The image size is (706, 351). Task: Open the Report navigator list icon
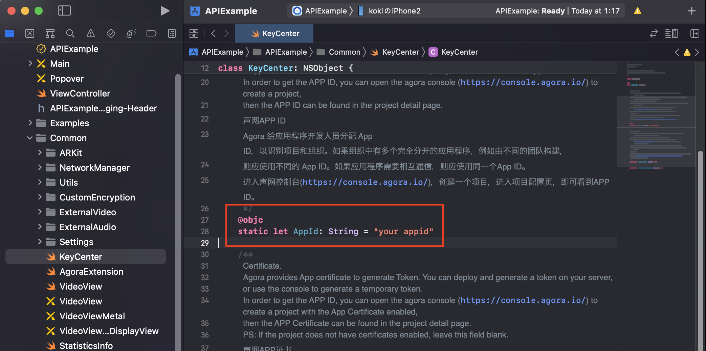coord(172,33)
